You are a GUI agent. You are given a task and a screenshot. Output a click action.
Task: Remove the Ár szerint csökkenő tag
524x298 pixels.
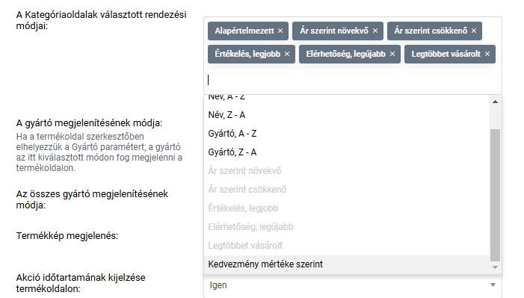pyautogui.click(x=474, y=31)
